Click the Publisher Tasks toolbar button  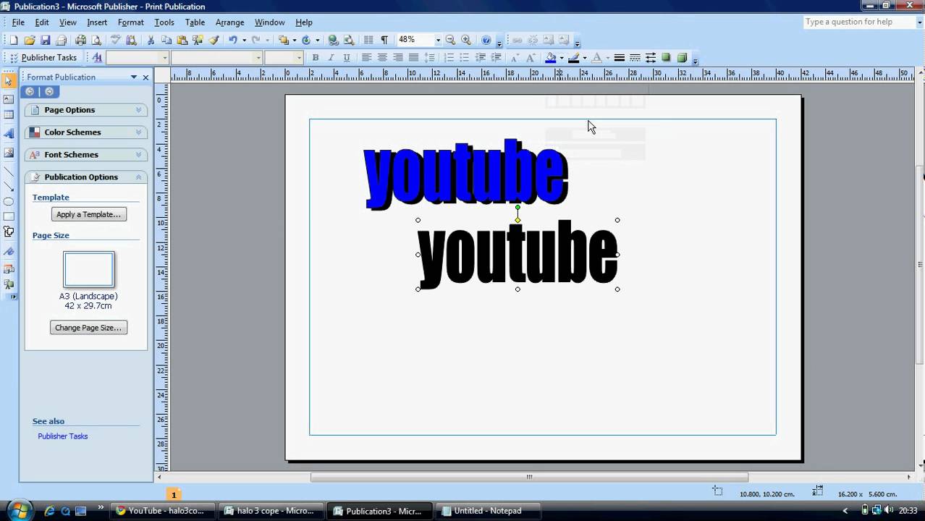click(43, 58)
